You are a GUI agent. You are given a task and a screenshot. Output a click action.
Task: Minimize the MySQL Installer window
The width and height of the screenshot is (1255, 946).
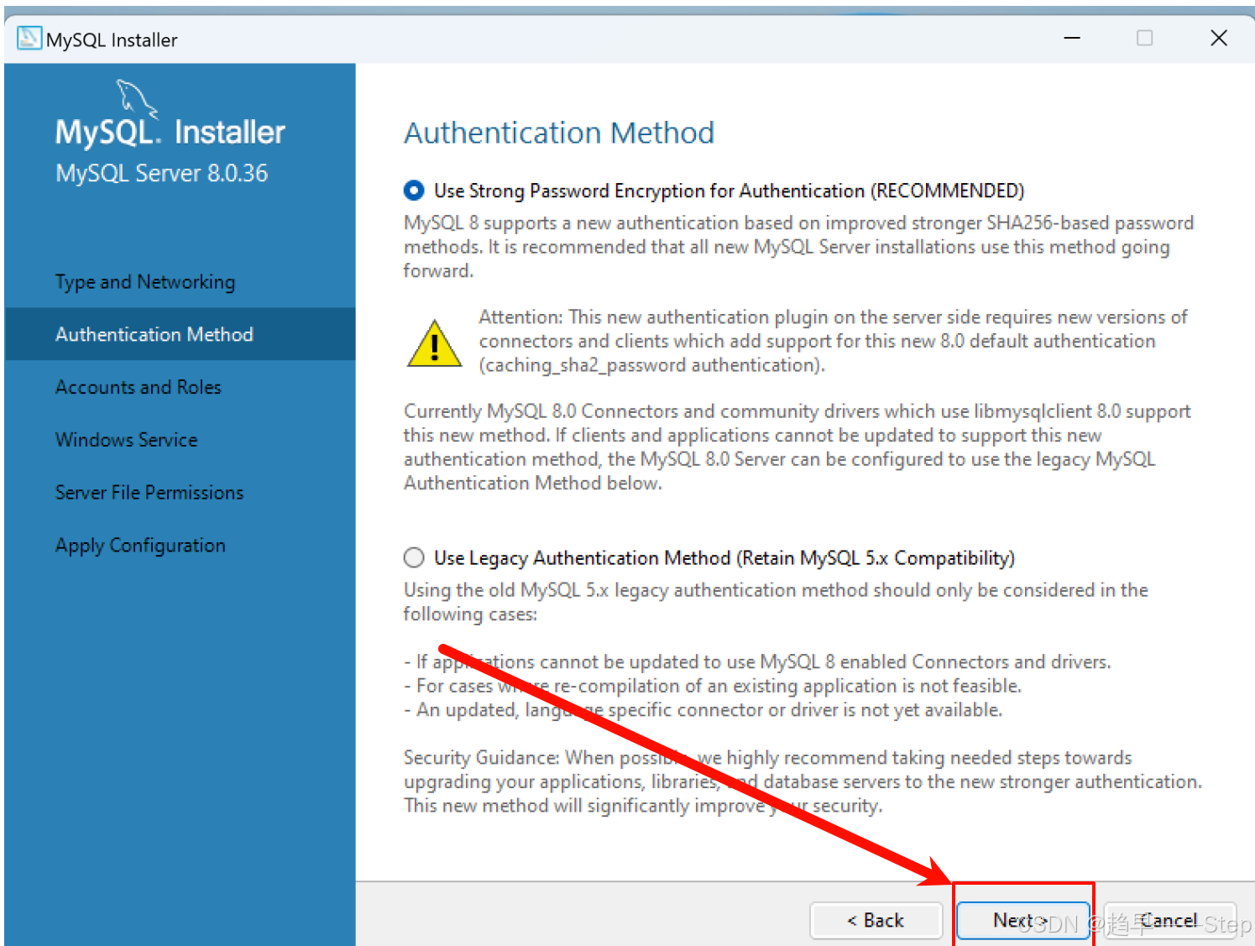coord(1072,38)
